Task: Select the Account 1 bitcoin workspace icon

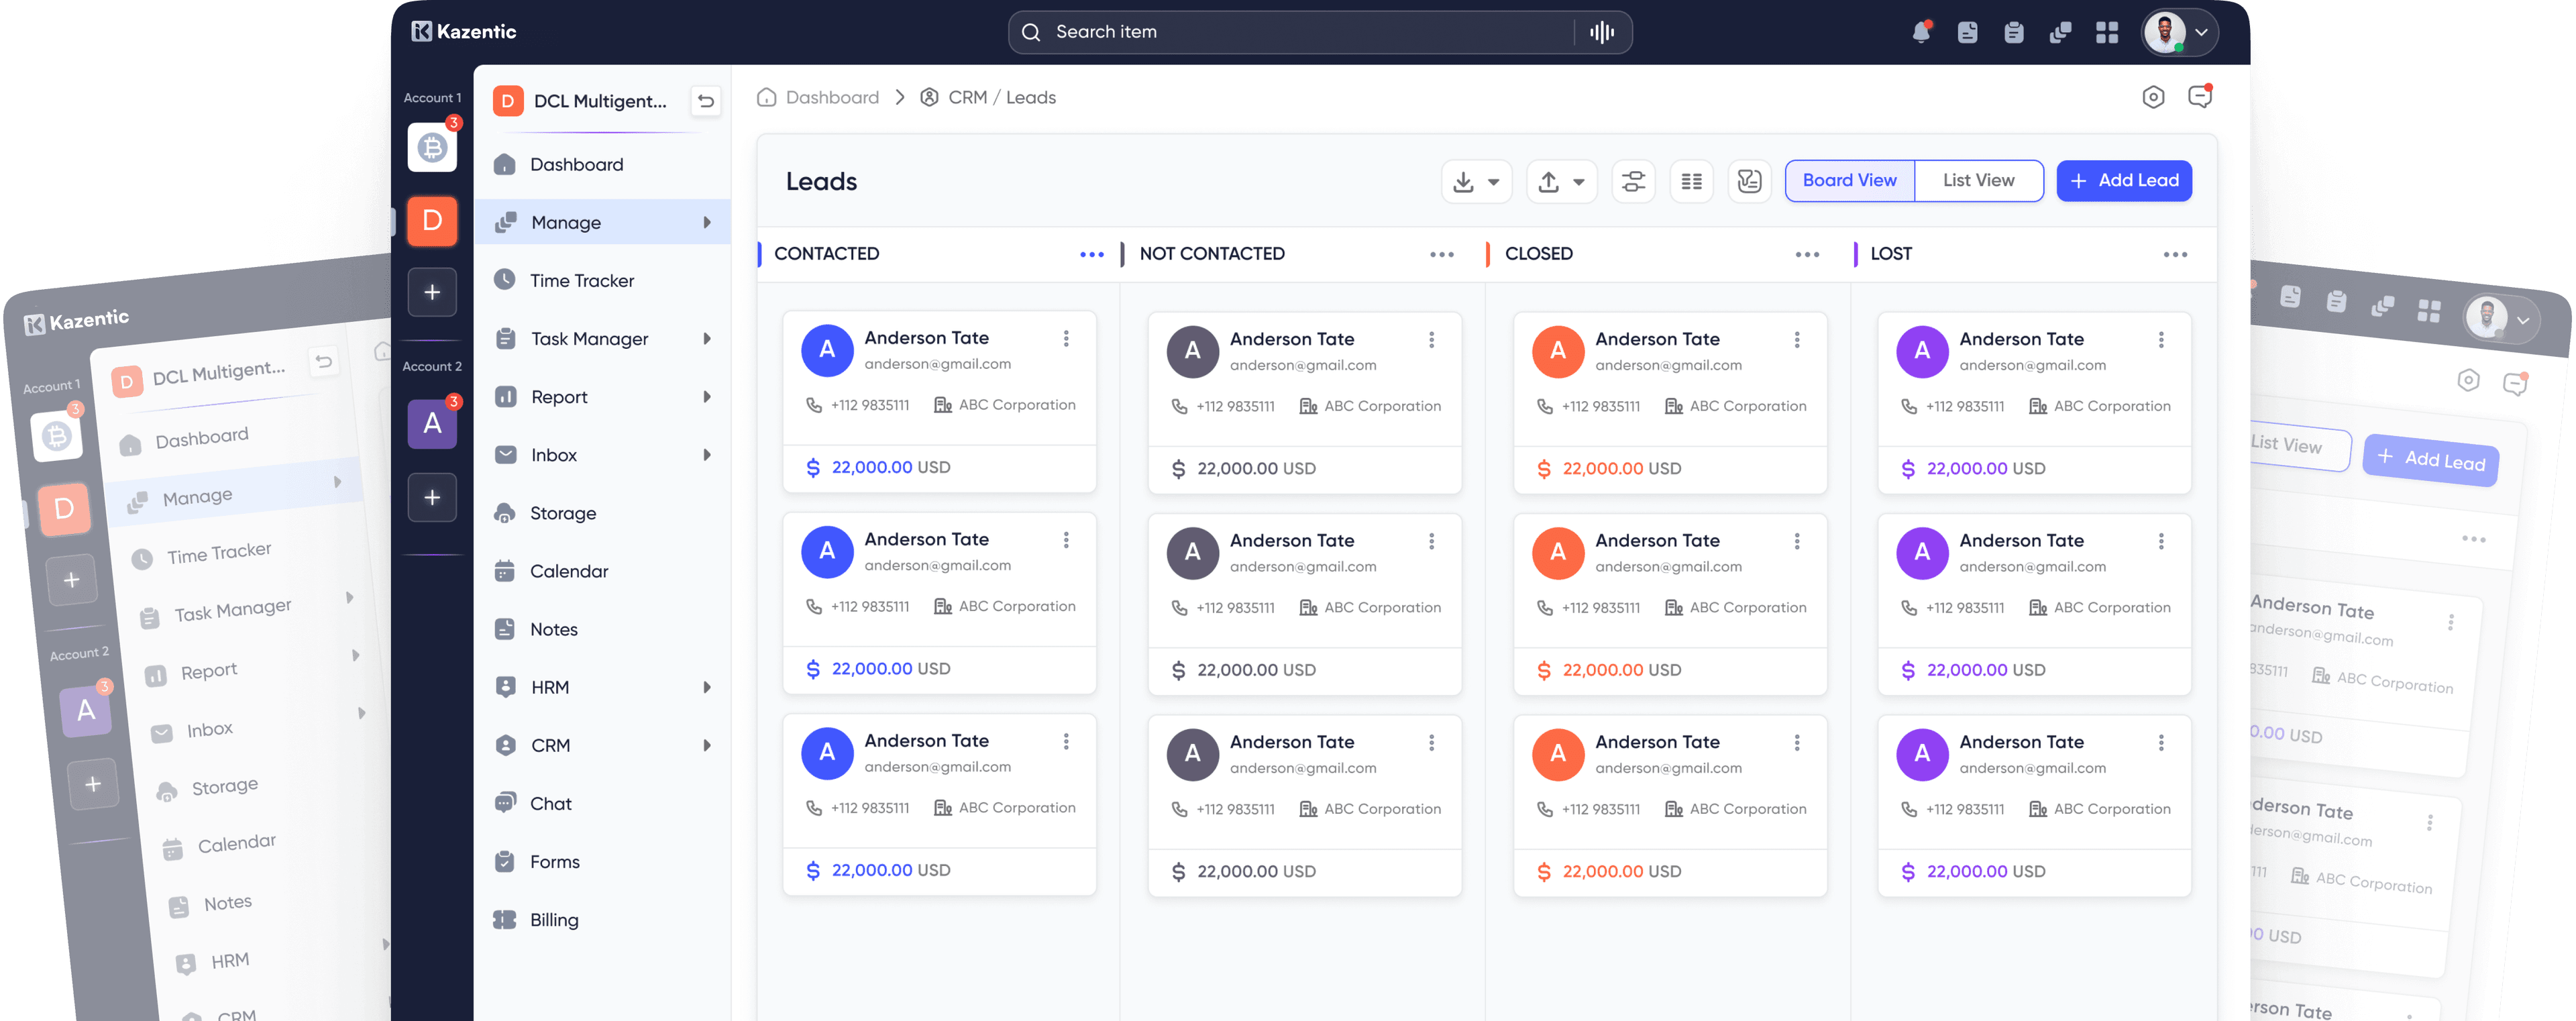Action: pos(432,147)
